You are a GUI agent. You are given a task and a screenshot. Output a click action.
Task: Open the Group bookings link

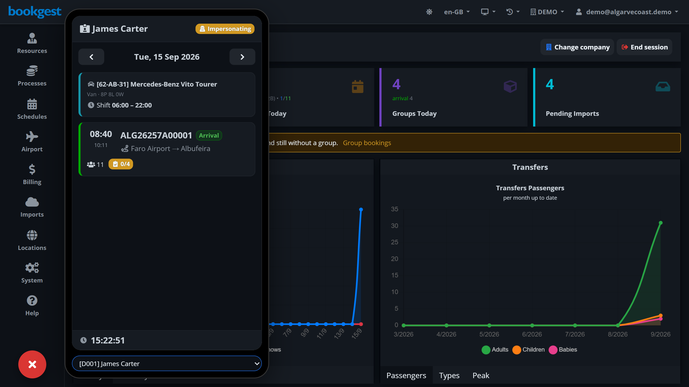(367, 143)
